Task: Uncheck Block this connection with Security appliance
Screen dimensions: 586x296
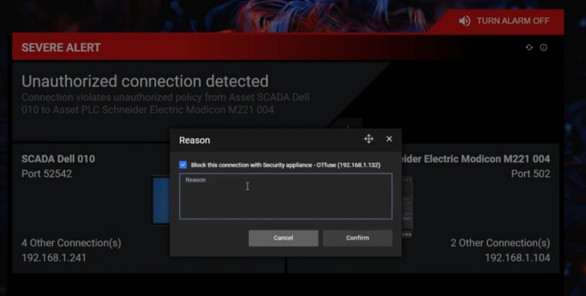Action: [183, 165]
